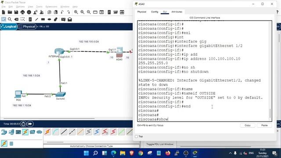
Task: Click Fast Forward Time button
Action: 30,124
